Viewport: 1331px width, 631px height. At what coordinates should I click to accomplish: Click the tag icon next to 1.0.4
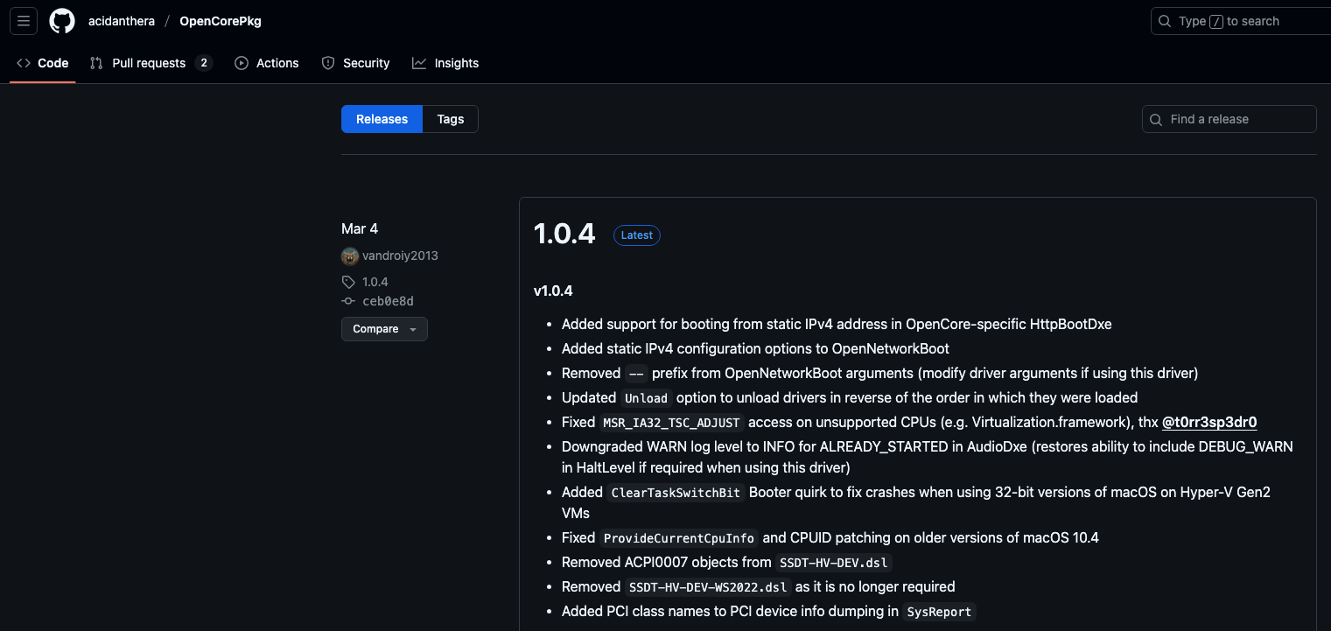point(348,282)
